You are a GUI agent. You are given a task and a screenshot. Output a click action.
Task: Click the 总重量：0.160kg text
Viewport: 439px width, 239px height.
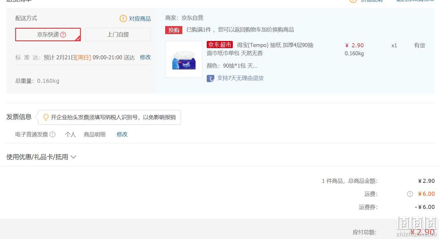[x=37, y=81]
